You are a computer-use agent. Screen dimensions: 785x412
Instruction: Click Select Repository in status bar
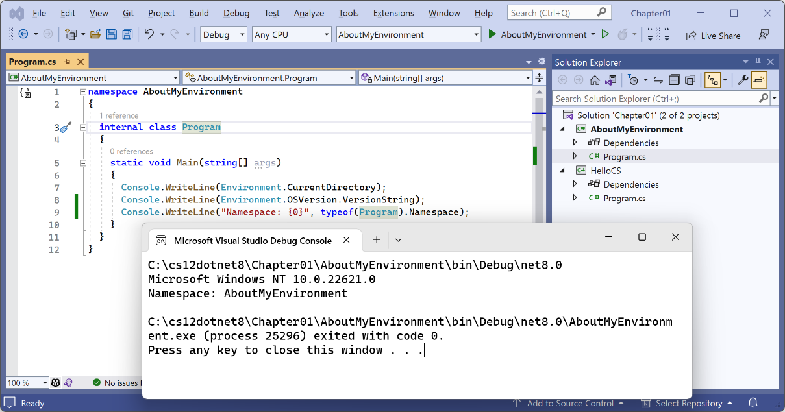pyautogui.click(x=688, y=403)
